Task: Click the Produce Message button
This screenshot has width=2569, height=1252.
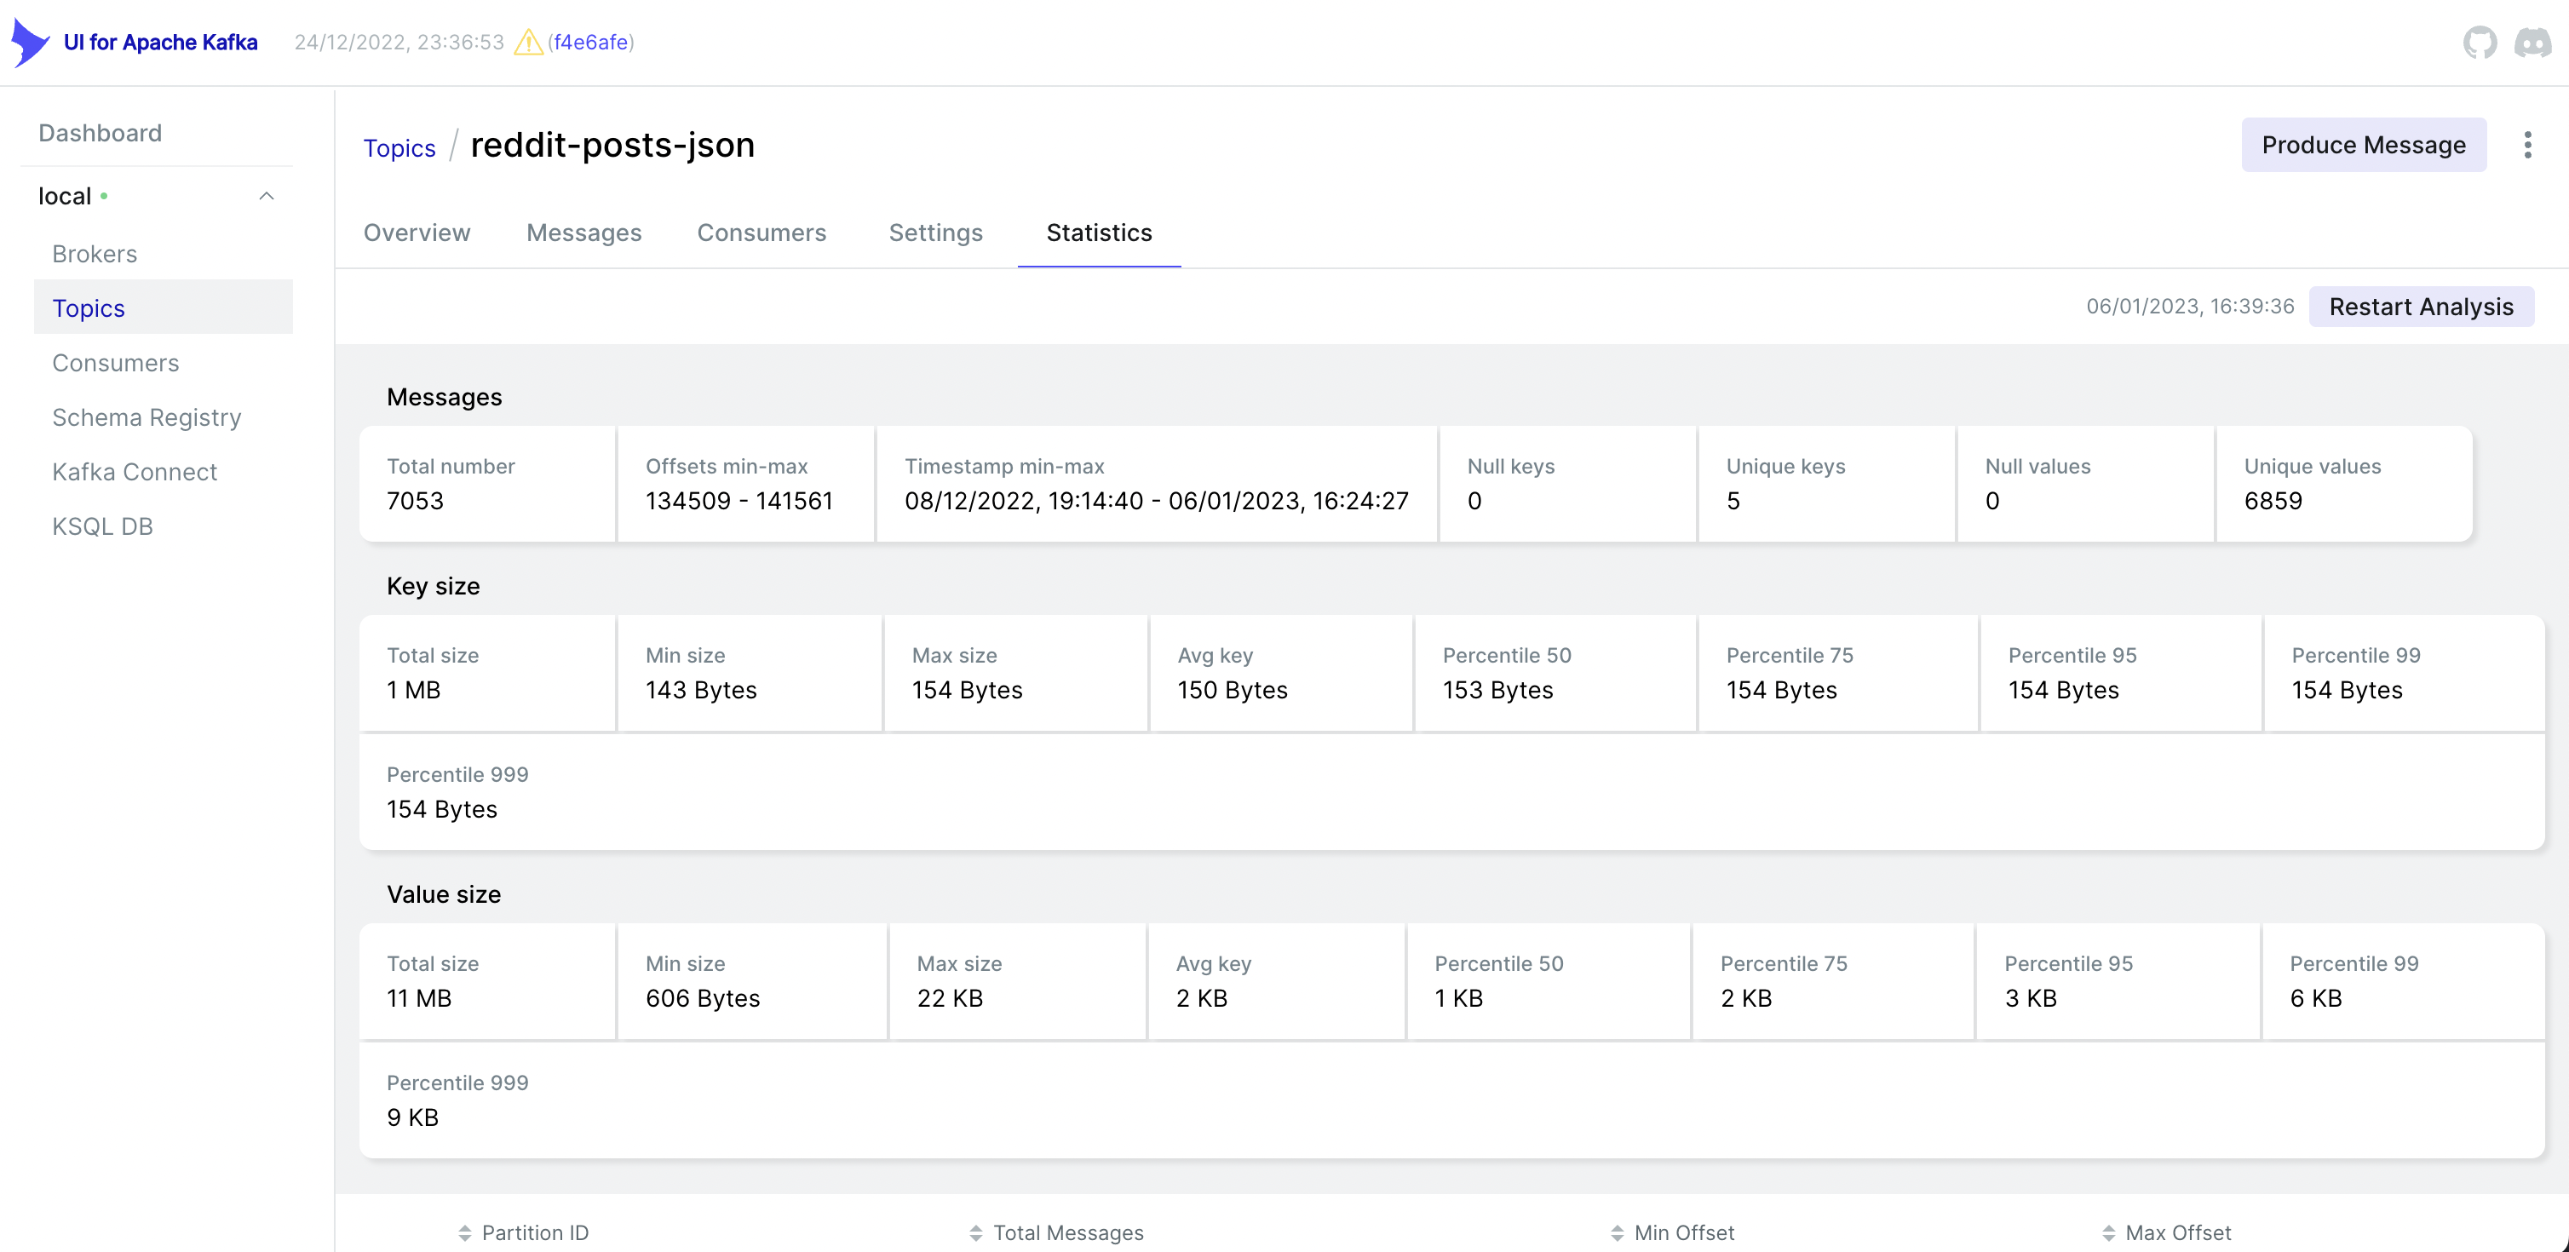Action: tap(2364, 145)
